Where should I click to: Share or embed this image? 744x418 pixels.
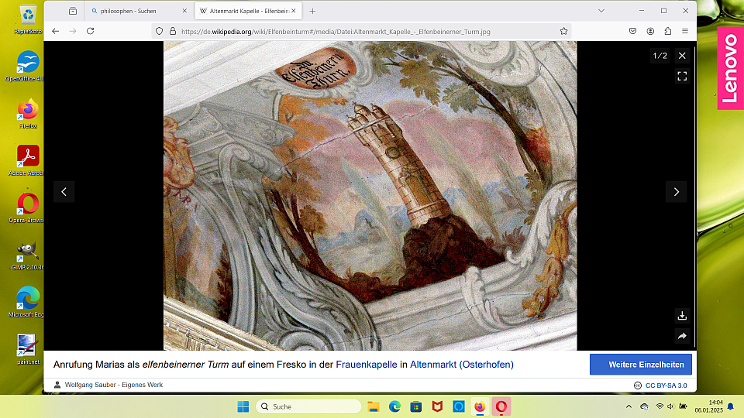(682, 336)
